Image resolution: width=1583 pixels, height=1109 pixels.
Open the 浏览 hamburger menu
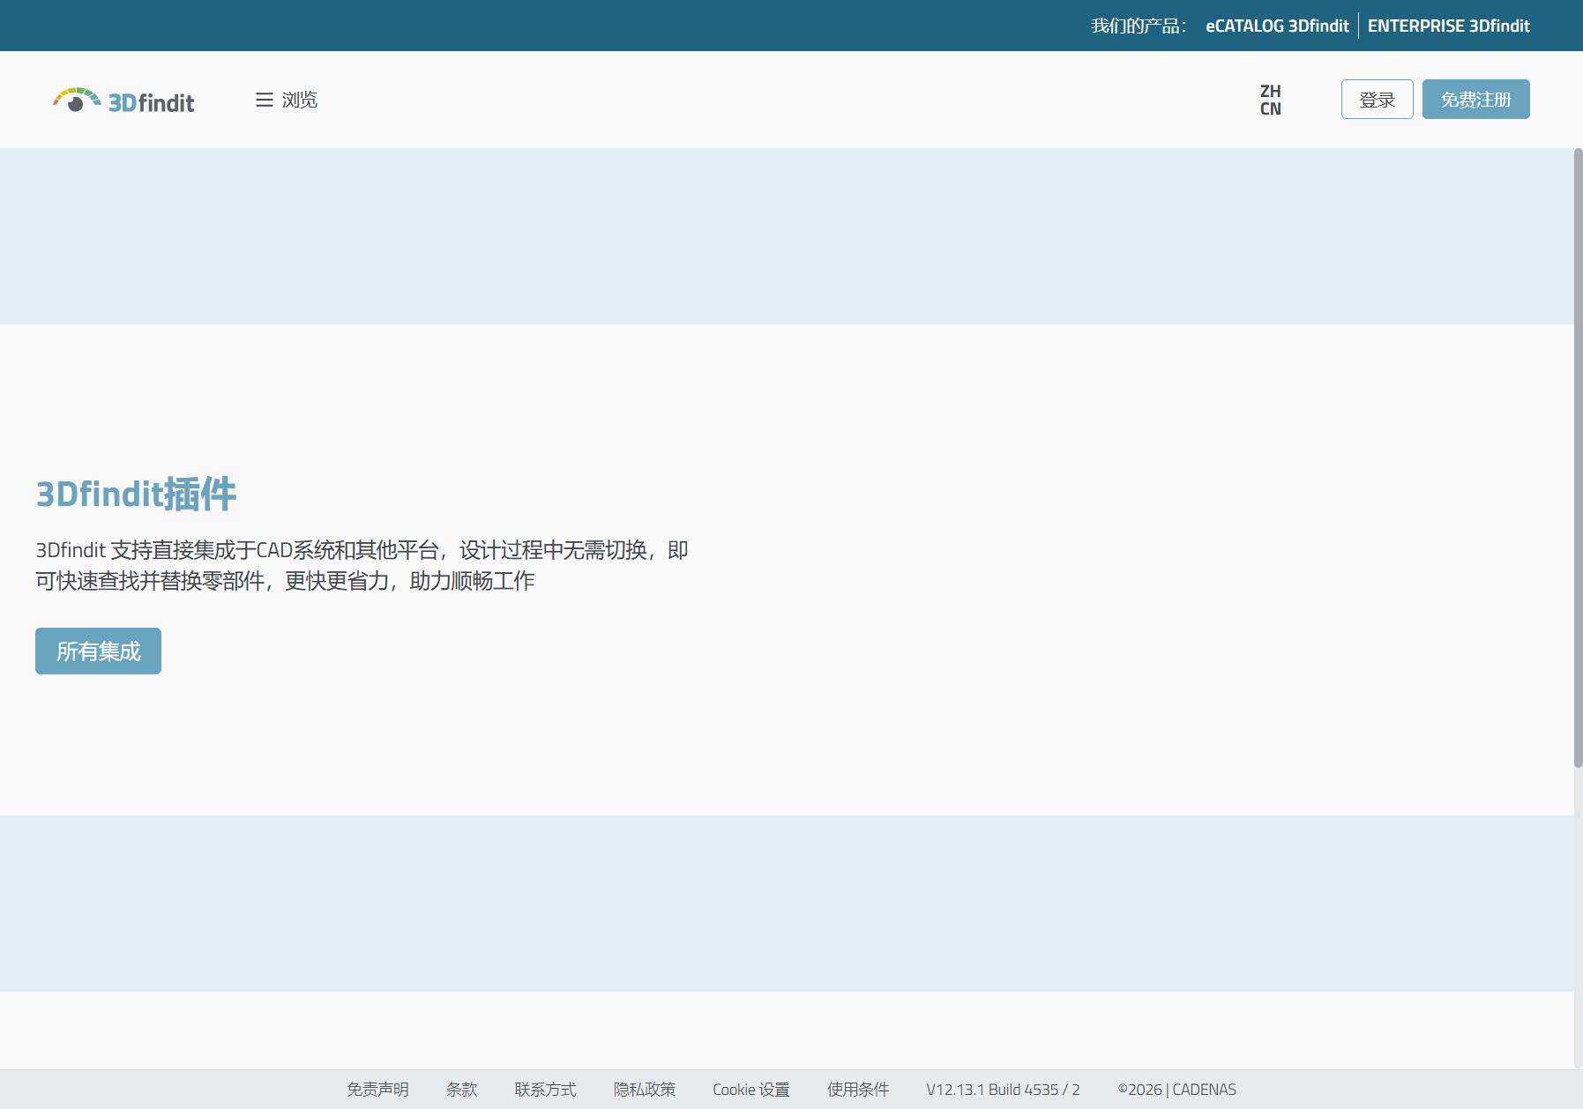(x=287, y=100)
